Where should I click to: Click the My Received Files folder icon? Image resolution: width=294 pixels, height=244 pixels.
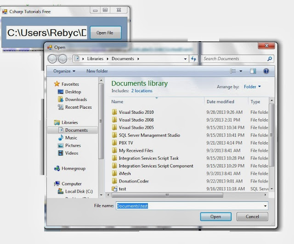click(114, 150)
